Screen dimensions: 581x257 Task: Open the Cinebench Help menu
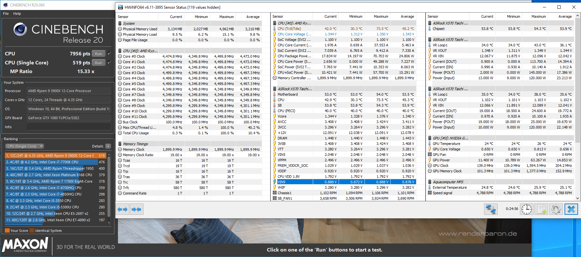17,14
